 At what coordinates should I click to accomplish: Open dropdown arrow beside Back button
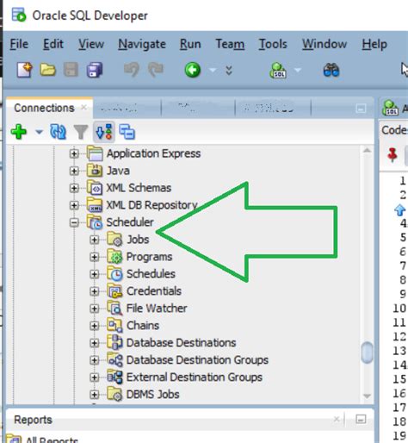[213, 70]
